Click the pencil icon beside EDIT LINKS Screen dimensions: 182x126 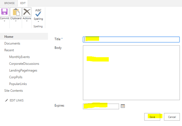point(6,100)
